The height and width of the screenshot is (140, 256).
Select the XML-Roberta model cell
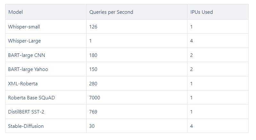point(23,83)
